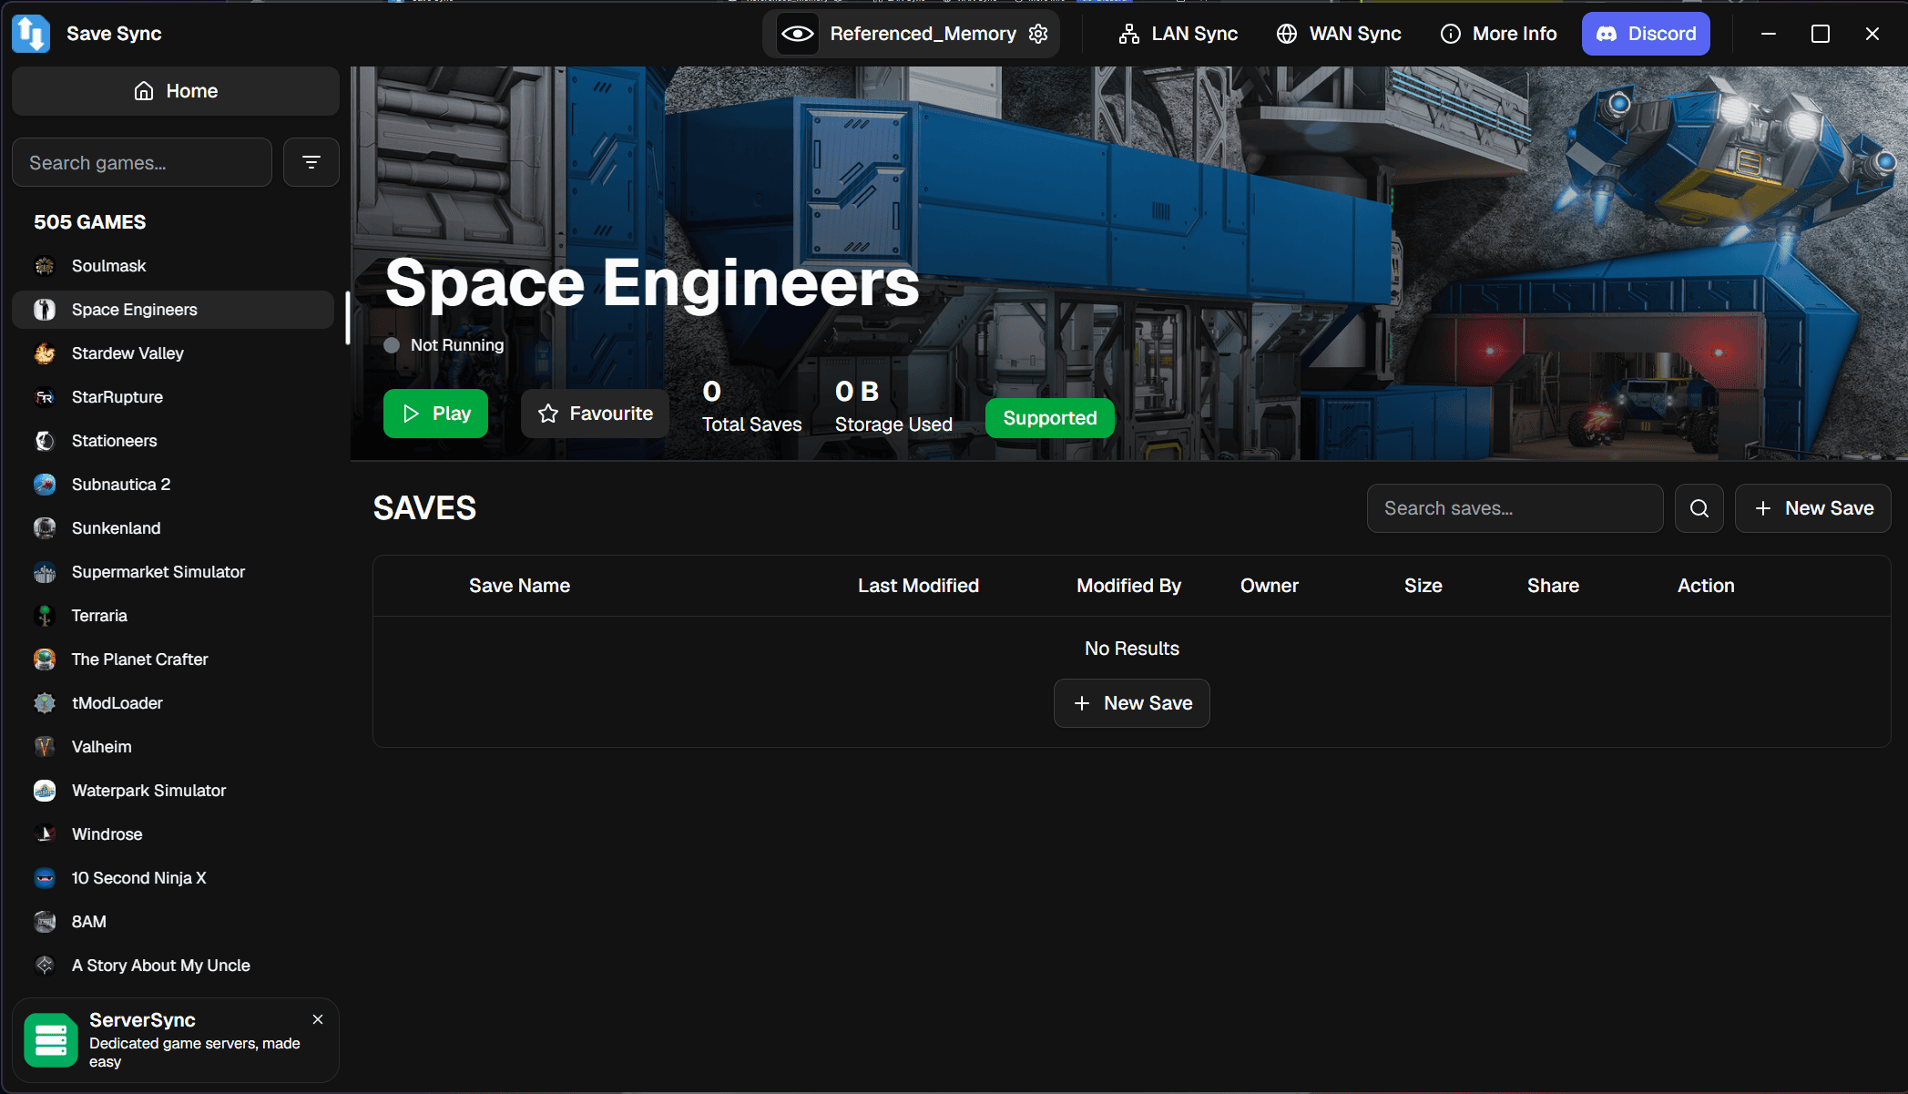Open the Discord link button
1908x1094 pixels.
(1646, 34)
